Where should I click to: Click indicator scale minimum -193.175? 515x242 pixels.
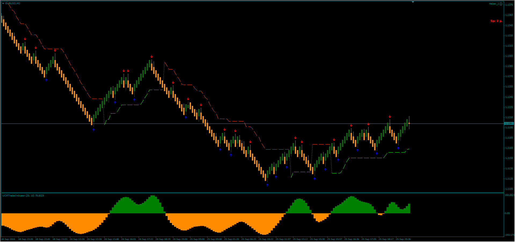tap(510, 235)
